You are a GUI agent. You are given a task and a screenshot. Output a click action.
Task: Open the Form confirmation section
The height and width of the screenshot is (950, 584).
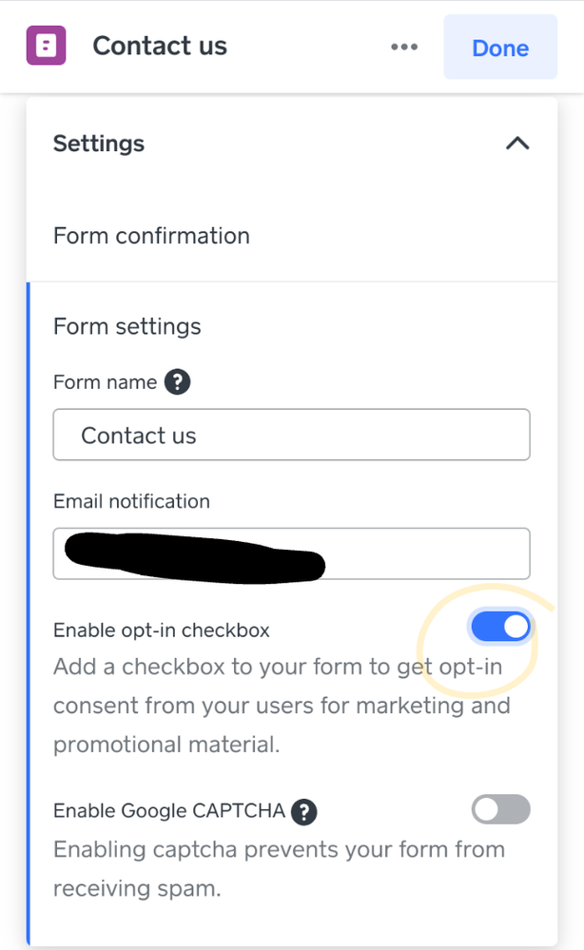coord(151,236)
